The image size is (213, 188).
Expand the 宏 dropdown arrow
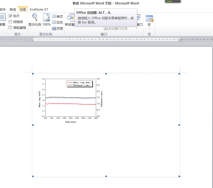point(149,29)
